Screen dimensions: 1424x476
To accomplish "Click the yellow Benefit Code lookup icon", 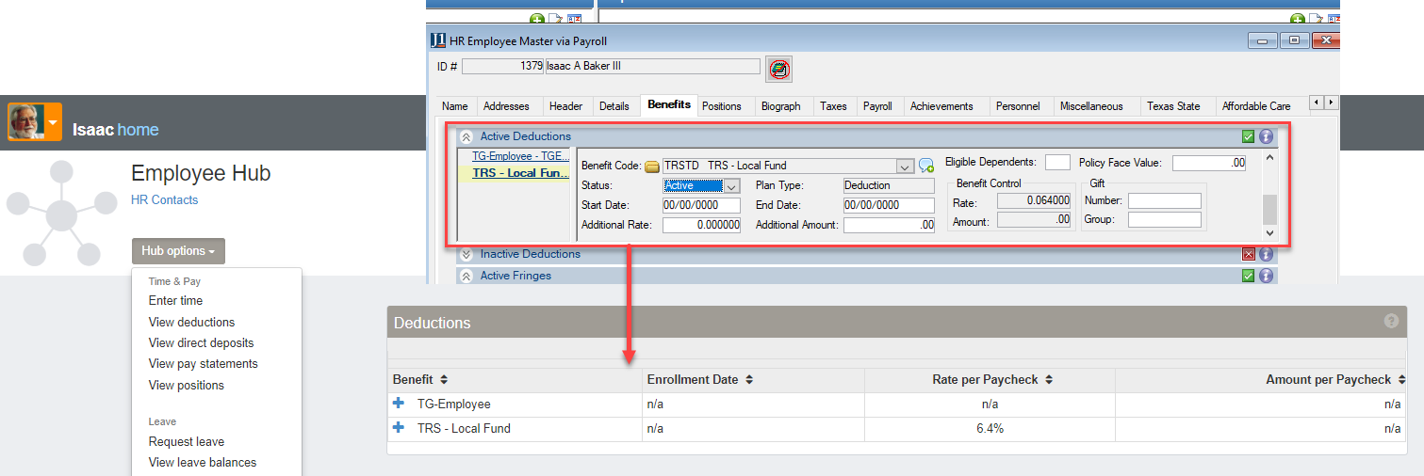I will point(651,167).
